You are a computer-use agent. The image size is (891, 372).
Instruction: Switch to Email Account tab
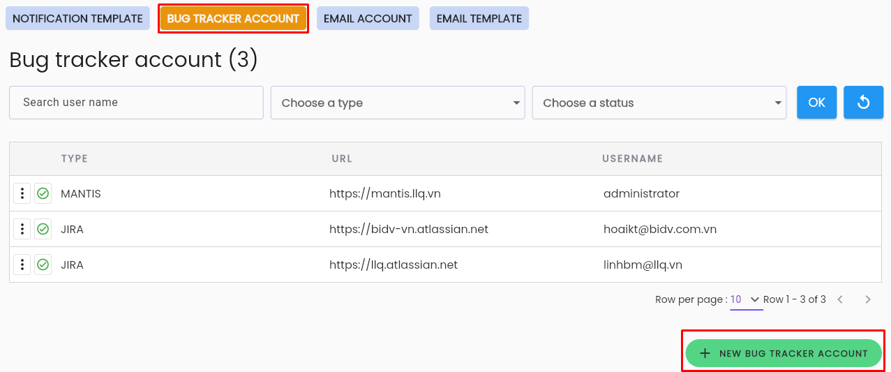point(368,19)
